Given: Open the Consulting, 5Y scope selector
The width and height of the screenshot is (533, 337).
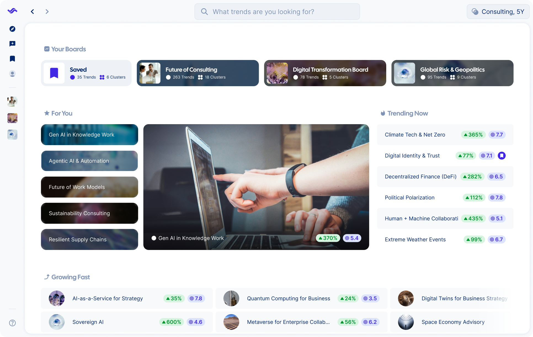Looking at the screenshot, I should (498, 12).
